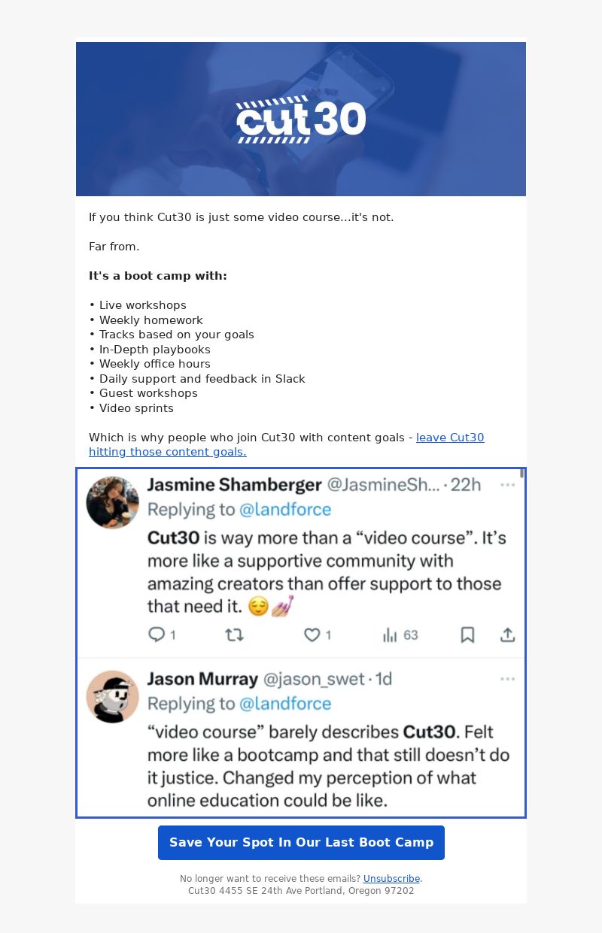This screenshot has height=933, width=602.
Task: Click Jason Murray's profile avatar
Action: pyautogui.click(x=112, y=697)
